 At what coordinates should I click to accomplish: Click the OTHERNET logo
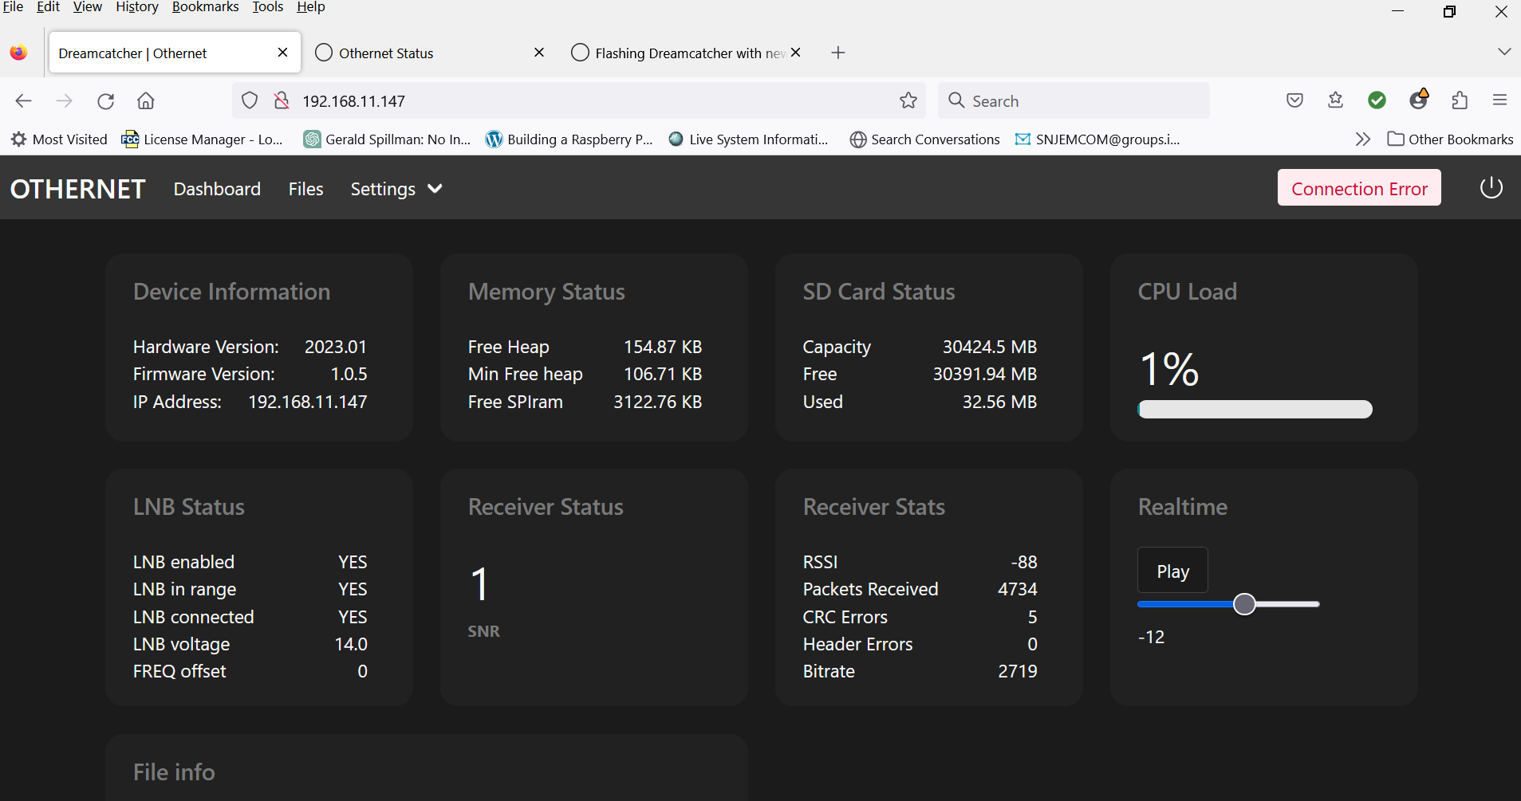coord(77,189)
